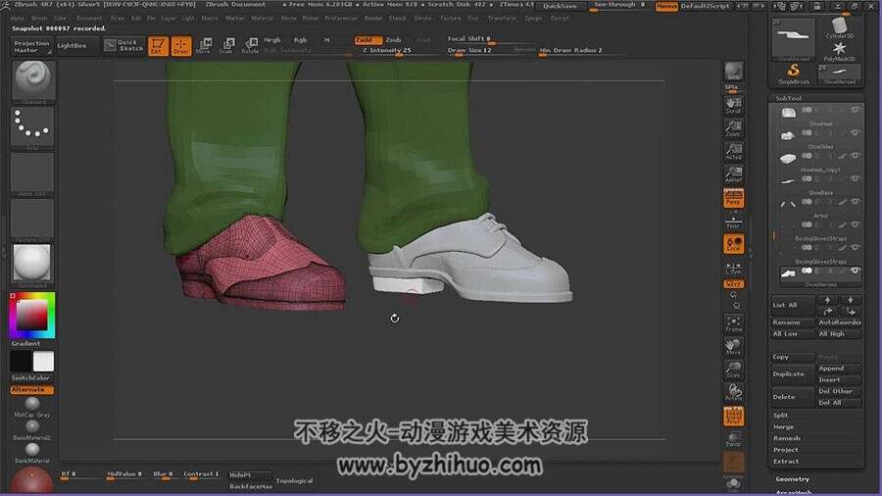The width and height of the screenshot is (882, 496).
Task: Select the white main color swatch
Action: click(43, 361)
